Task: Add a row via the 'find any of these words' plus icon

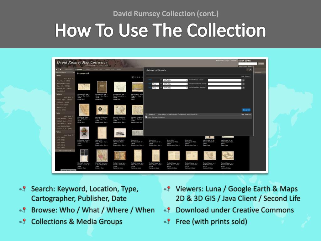Action: click(243, 84)
